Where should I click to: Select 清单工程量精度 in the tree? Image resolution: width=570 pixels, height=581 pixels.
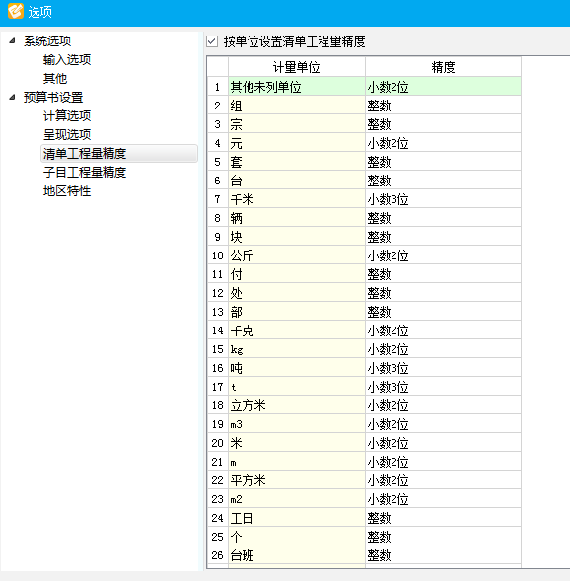tap(119, 154)
